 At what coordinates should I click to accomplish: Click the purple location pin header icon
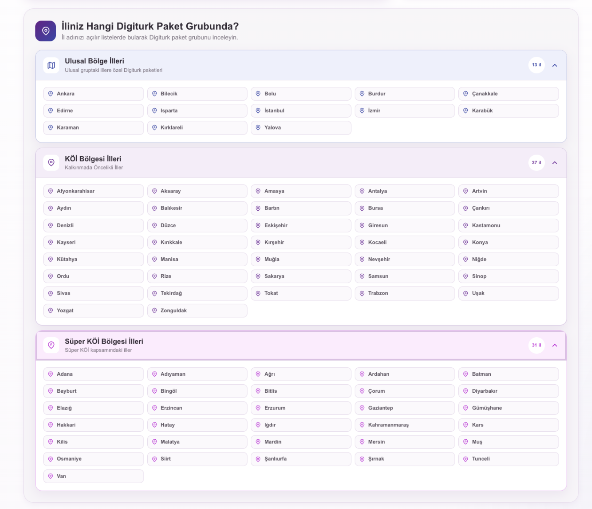click(46, 31)
